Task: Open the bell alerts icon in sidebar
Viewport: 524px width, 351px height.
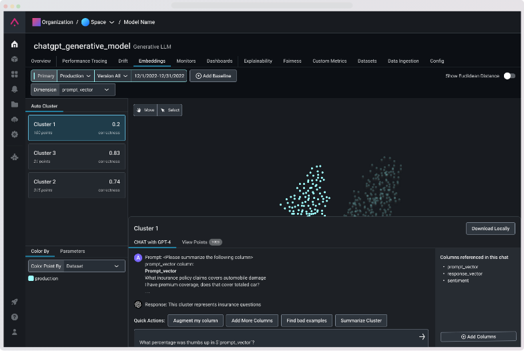Action: click(x=15, y=89)
